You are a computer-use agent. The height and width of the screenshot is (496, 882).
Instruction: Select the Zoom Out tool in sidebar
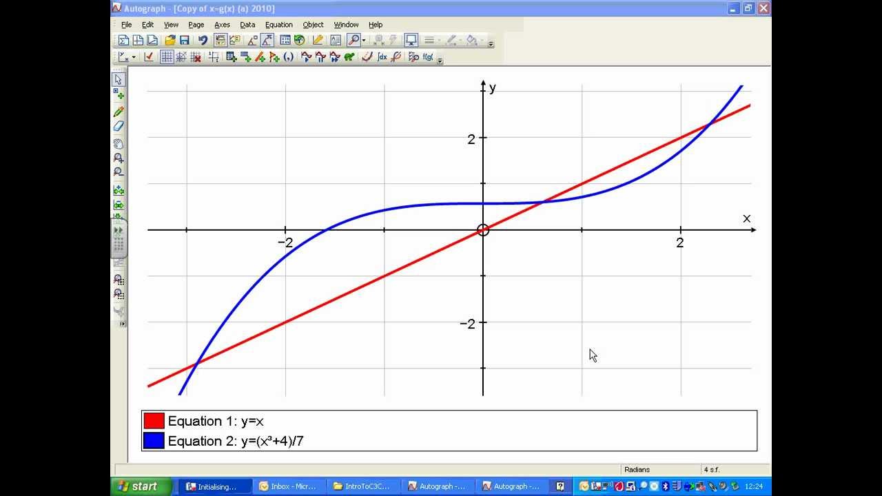[x=118, y=172]
